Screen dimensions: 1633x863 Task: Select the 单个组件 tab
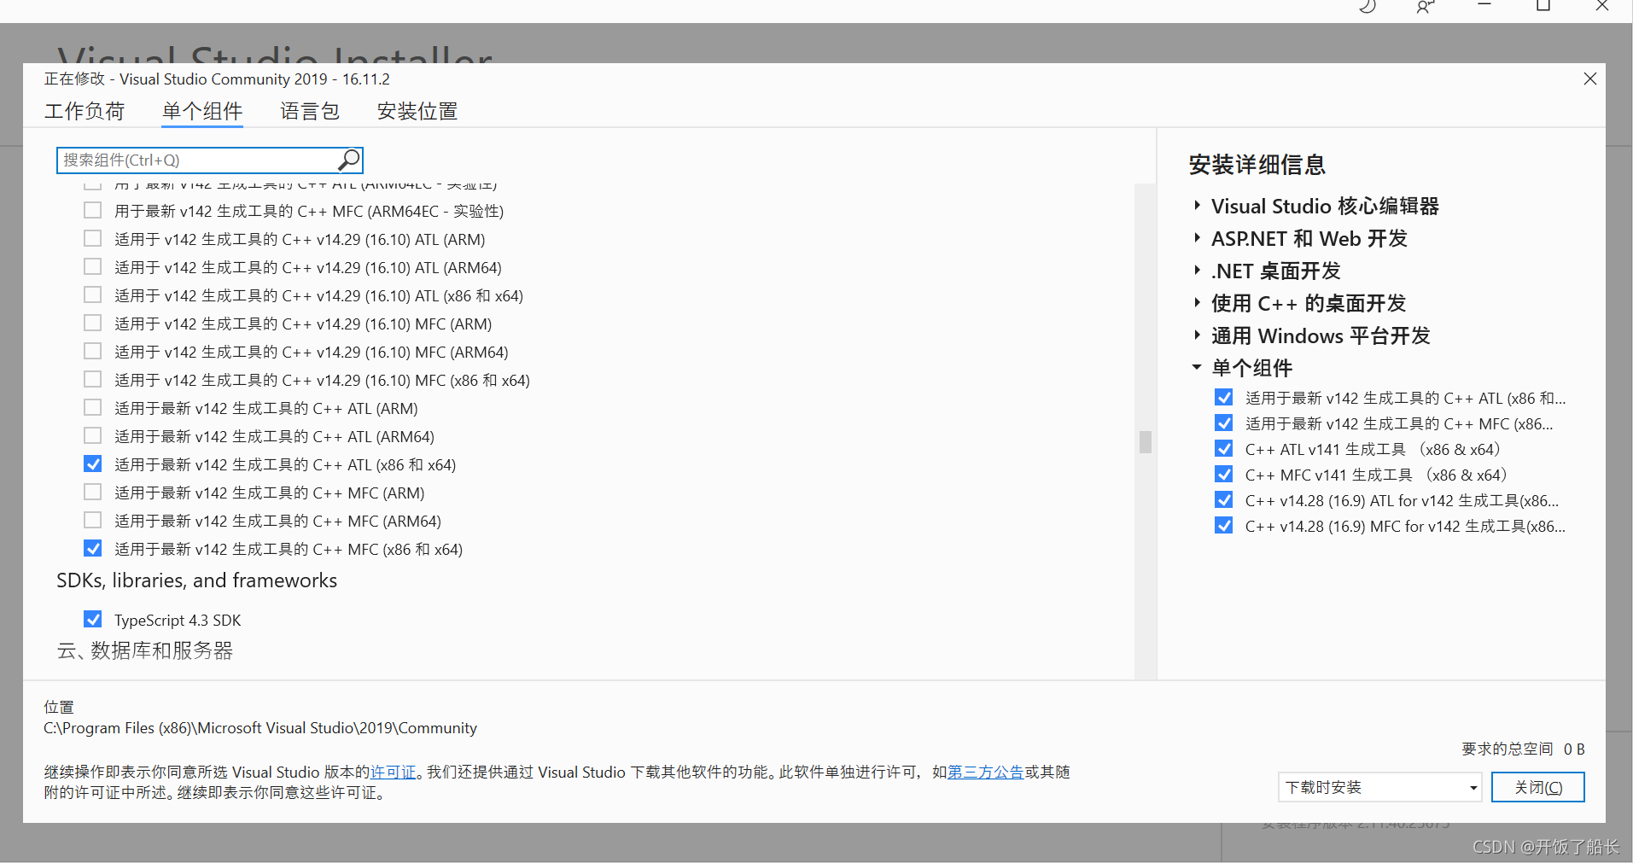202,111
